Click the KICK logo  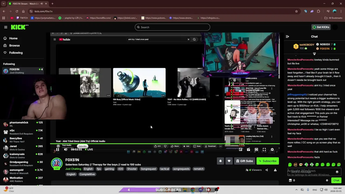[19, 27]
